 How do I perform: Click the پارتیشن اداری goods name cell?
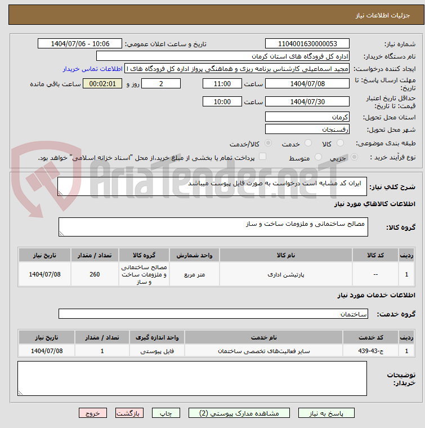point(285,274)
